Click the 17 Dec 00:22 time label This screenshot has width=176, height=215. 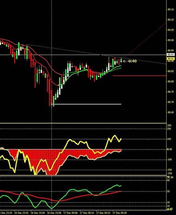click(103, 213)
